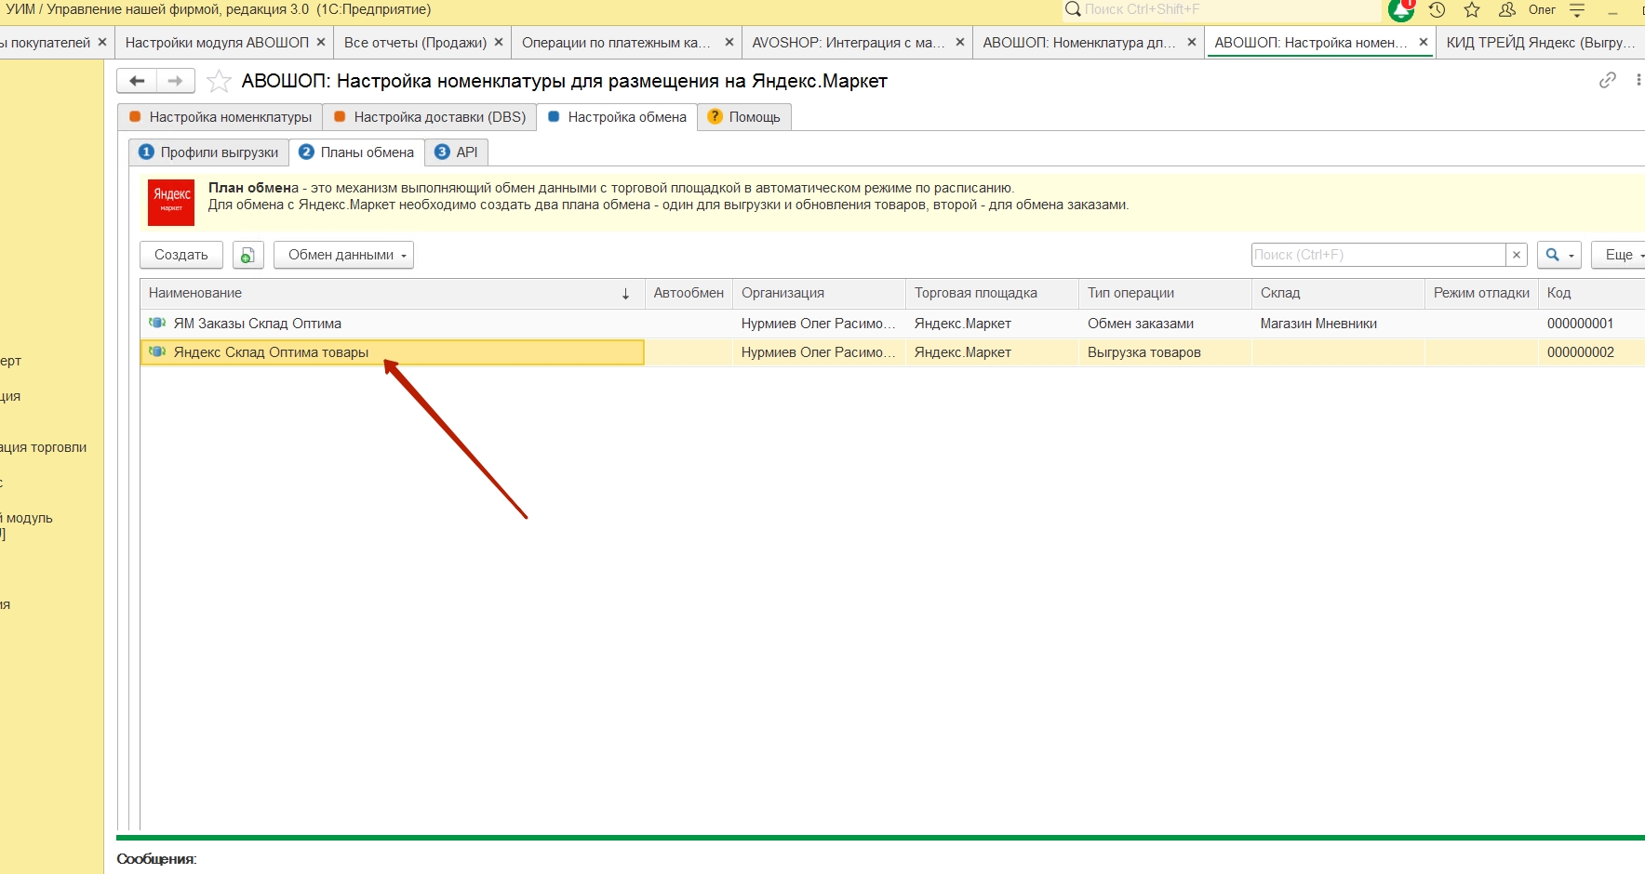The width and height of the screenshot is (1645, 874).
Task: Click the copy-create document icon button
Action: (247, 255)
